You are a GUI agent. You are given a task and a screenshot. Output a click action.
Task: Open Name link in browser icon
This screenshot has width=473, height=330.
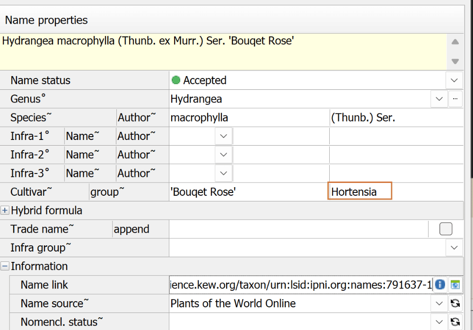click(455, 285)
